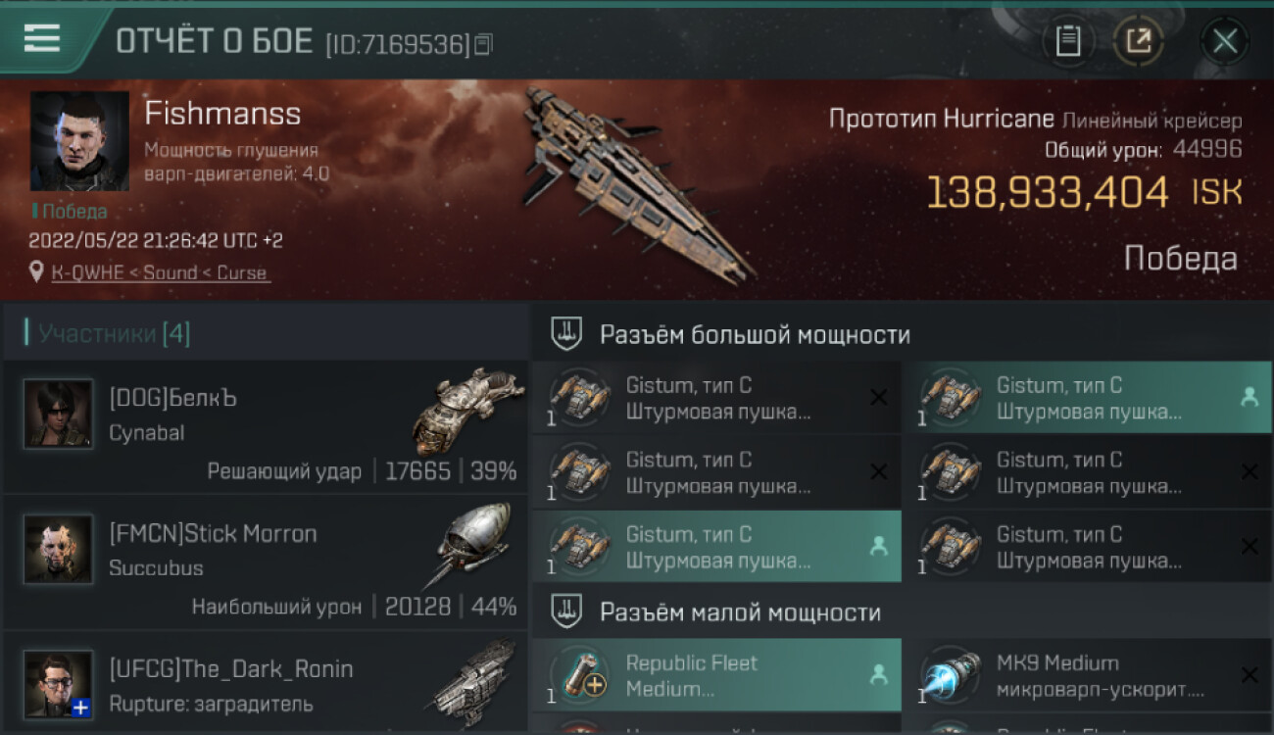Open The_Dark_Ronin pilot portrait
This screenshot has width=1274, height=735.
coord(58,684)
